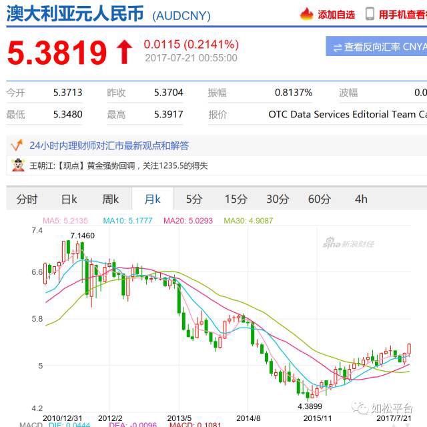Open the 24小时内理财师对汇市最新观点和解答 link

(109, 145)
